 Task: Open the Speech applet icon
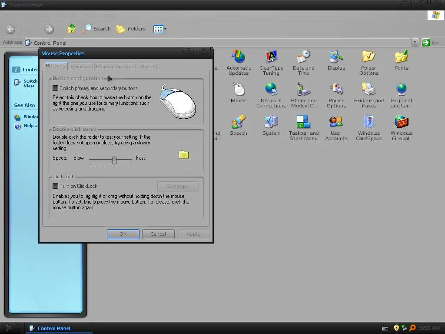pos(239,125)
